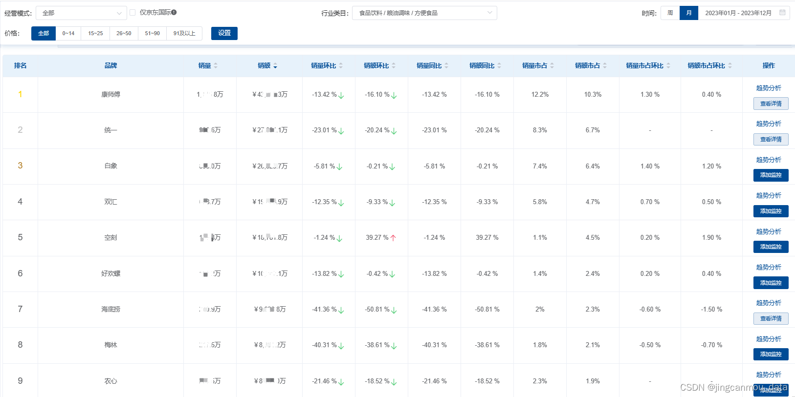
Task: Click the 设置 button
Action: pyautogui.click(x=224, y=33)
